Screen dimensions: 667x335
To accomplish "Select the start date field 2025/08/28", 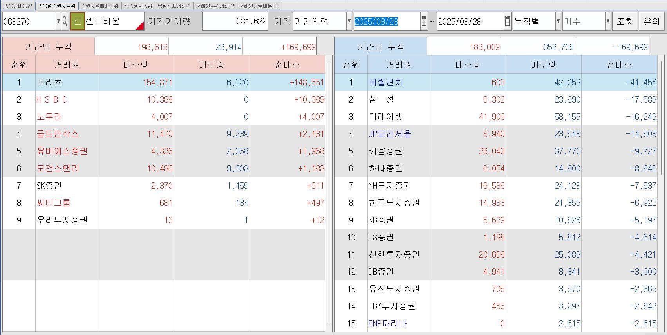I will pos(387,21).
